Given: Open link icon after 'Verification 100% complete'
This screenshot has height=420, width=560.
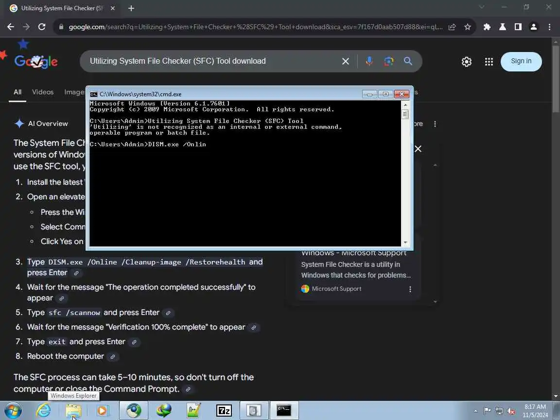Looking at the screenshot, I should point(254,328).
